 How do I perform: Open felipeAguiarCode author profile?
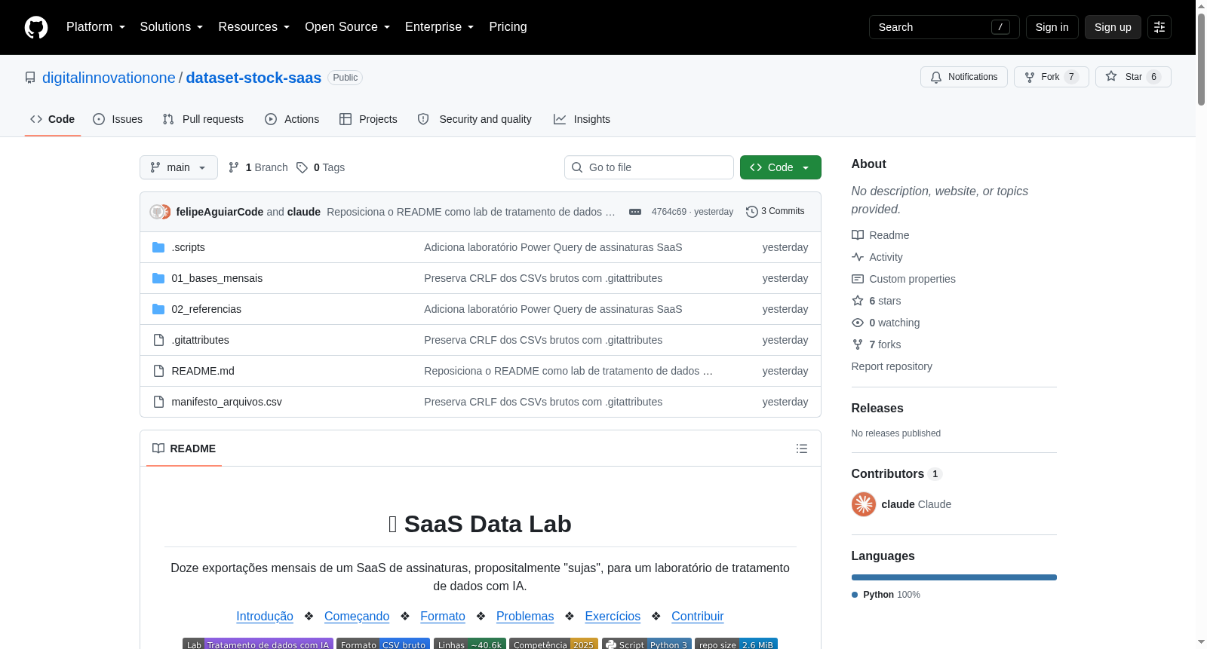pyautogui.click(x=220, y=212)
